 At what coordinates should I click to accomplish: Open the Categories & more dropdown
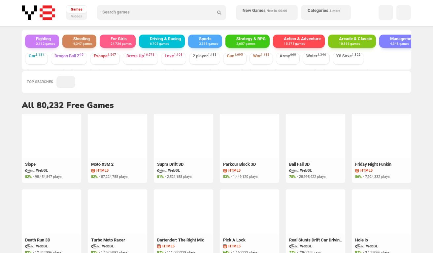coord(325,13)
